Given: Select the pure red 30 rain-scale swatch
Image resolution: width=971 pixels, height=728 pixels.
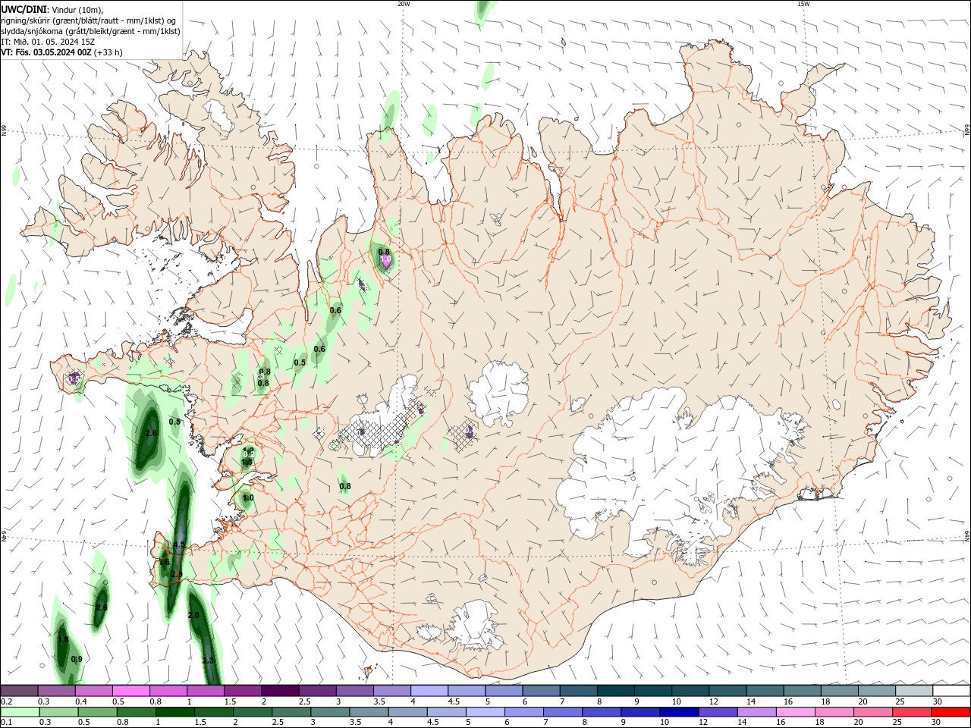Looking at the screenshot, I should [949, 712].
